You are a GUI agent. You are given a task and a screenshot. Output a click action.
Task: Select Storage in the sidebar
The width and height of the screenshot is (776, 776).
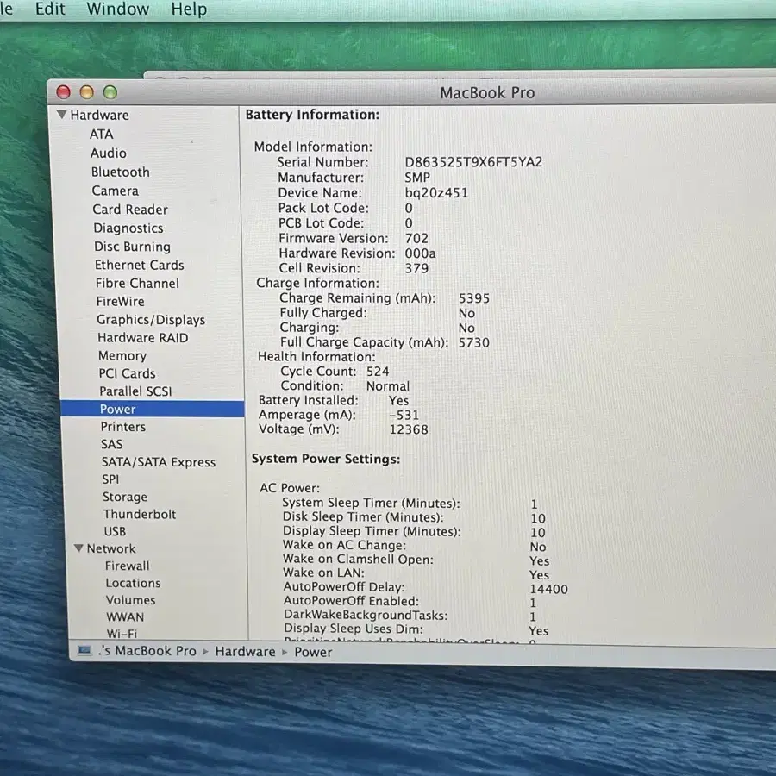pyautogui.click(x=125, y=497)
